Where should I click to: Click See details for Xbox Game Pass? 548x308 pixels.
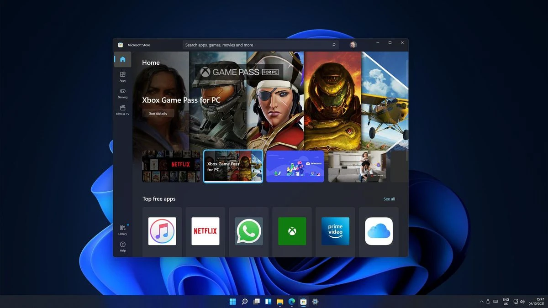point(158,113)
